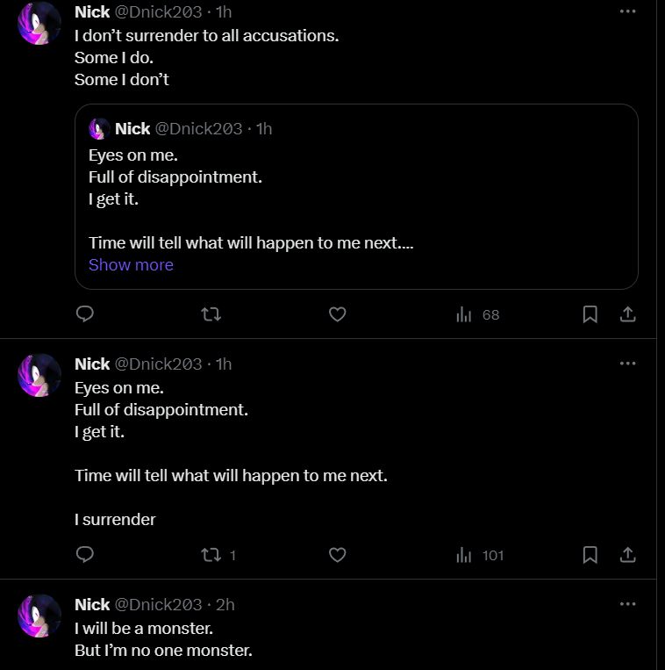Like the "I surrender" post
The width and height of the screenshot is (665, 670).
(337, 555)
